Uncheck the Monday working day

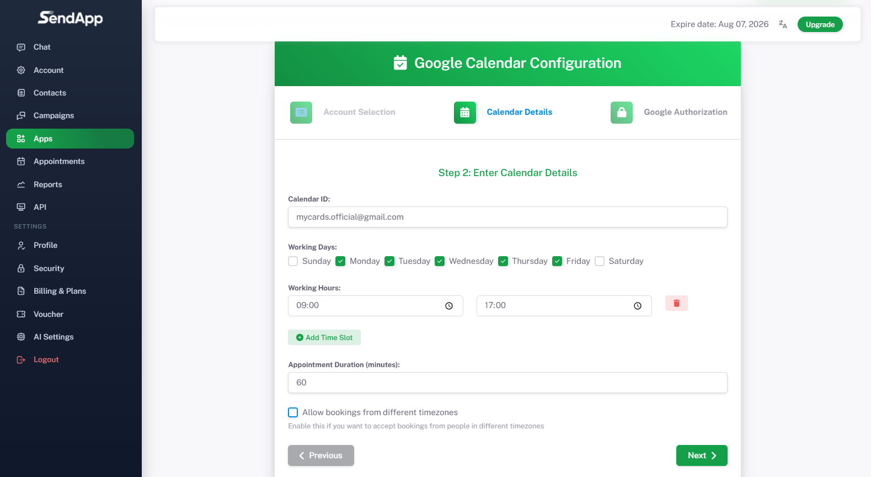pyautogui.click(x=340, y=261)
